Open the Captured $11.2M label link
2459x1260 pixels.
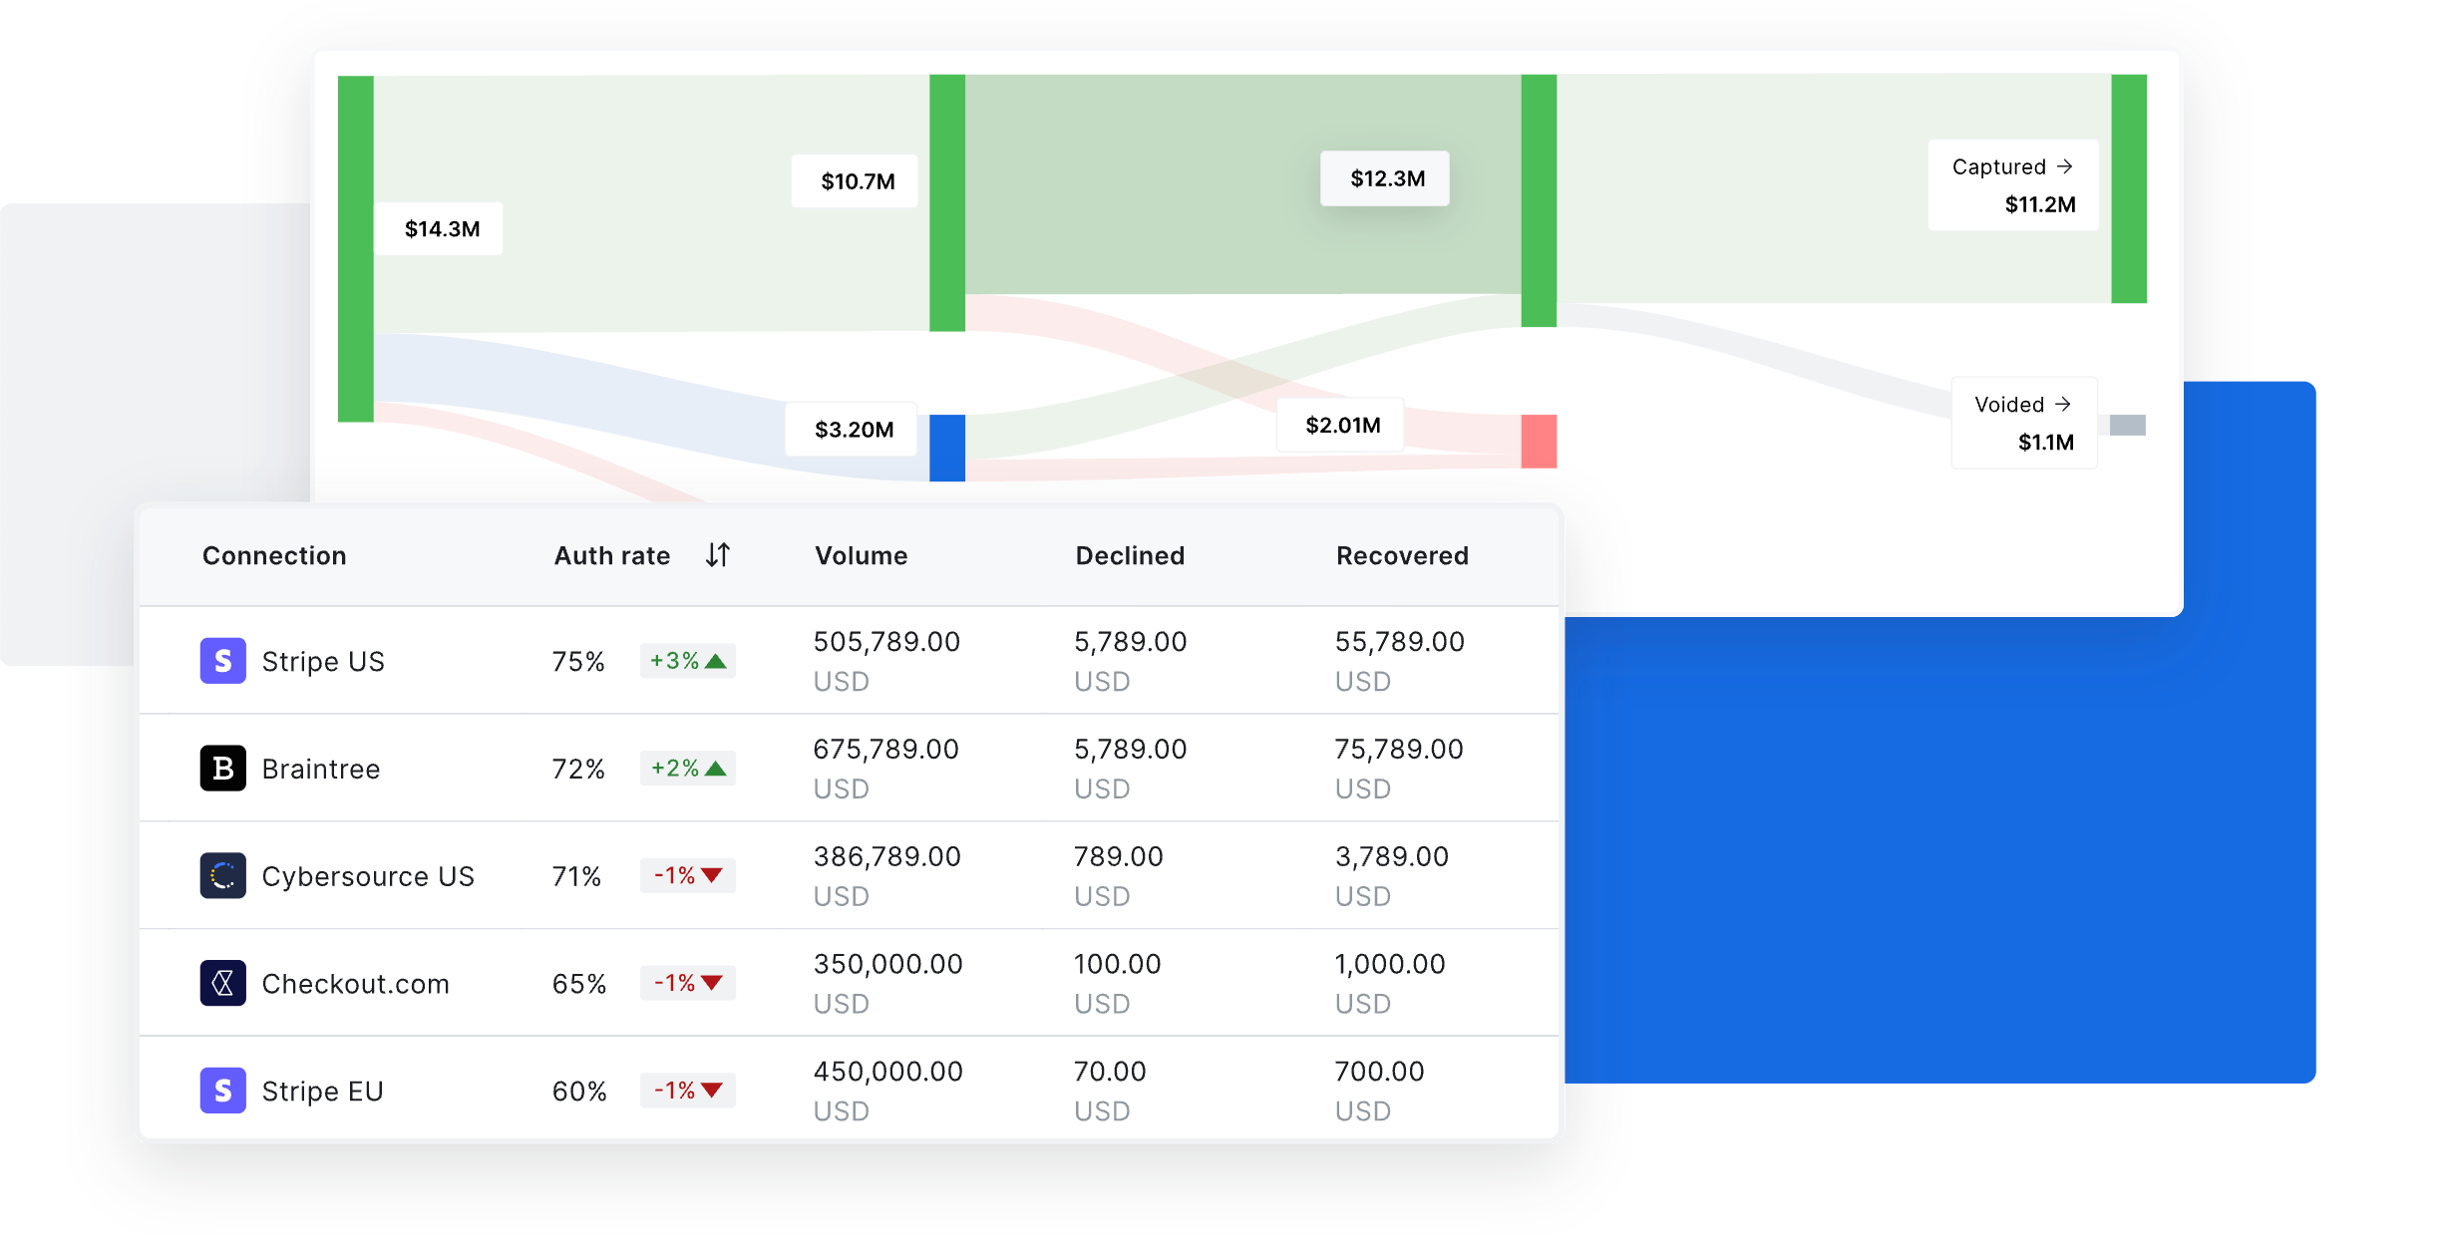click(2013, 185)
